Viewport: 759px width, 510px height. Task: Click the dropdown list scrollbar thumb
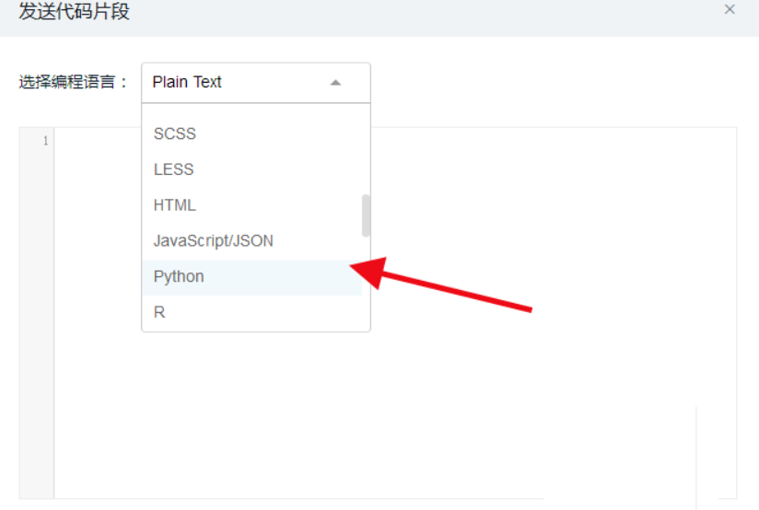click(366, 215)
